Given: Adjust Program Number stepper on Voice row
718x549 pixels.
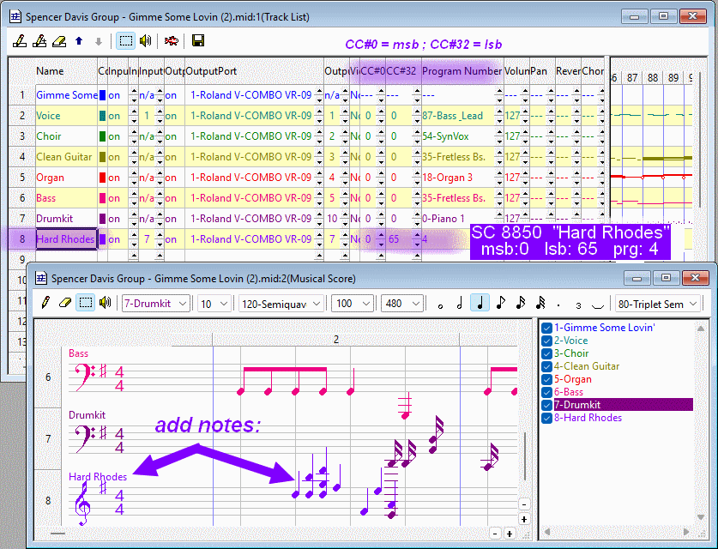Looking at the screenshot, I should (x=499, y=116).
